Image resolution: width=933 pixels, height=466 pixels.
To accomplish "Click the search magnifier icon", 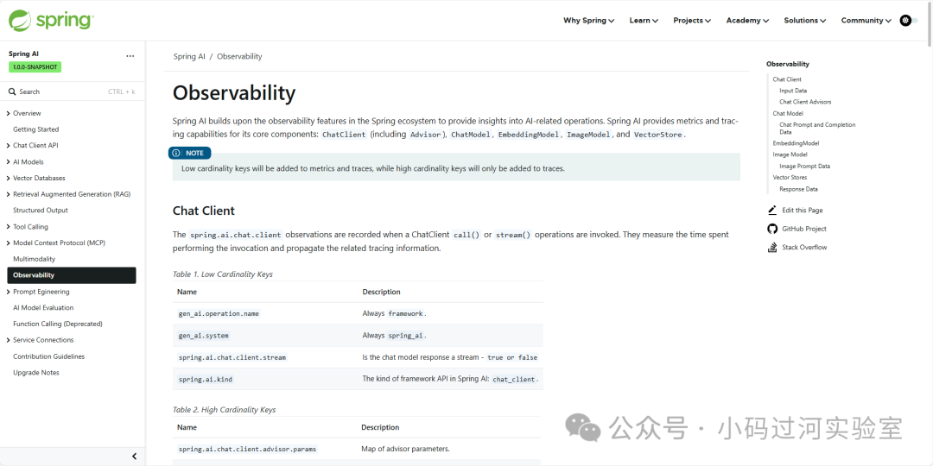I will [x=11, y=91].
